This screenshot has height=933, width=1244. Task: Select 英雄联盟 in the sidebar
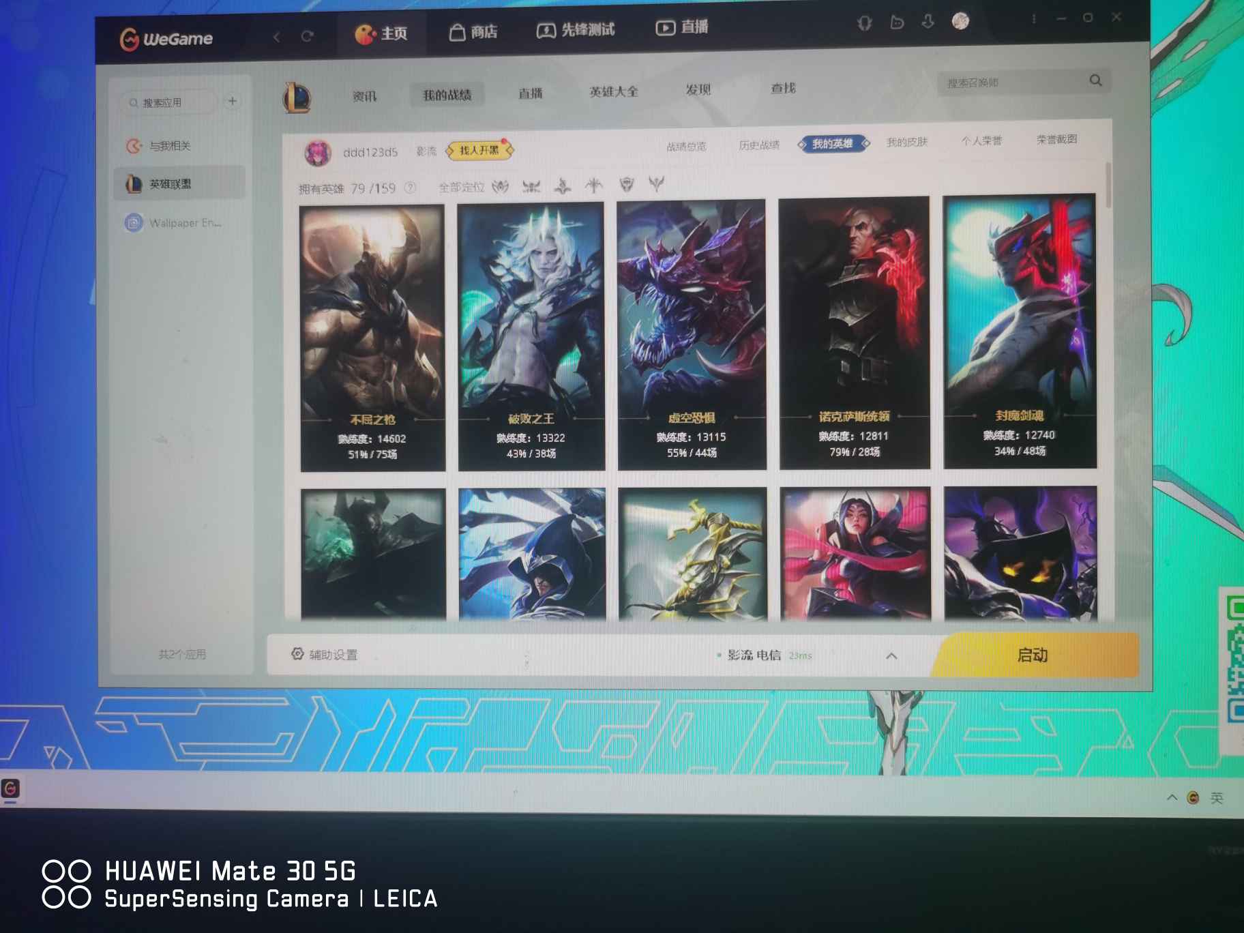(179, 183)
